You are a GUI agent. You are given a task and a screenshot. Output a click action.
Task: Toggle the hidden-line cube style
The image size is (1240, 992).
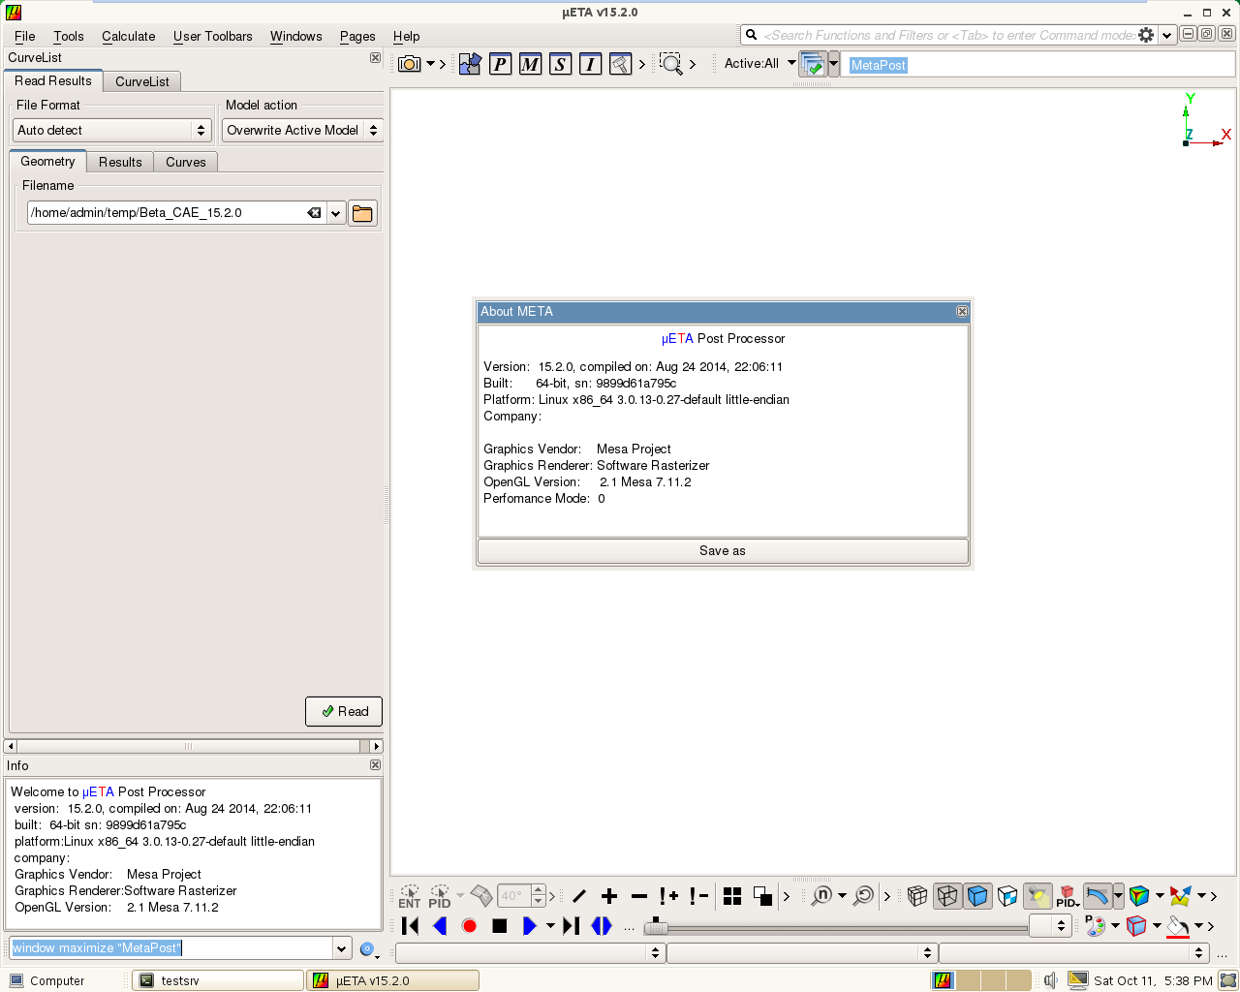[947, 896]
